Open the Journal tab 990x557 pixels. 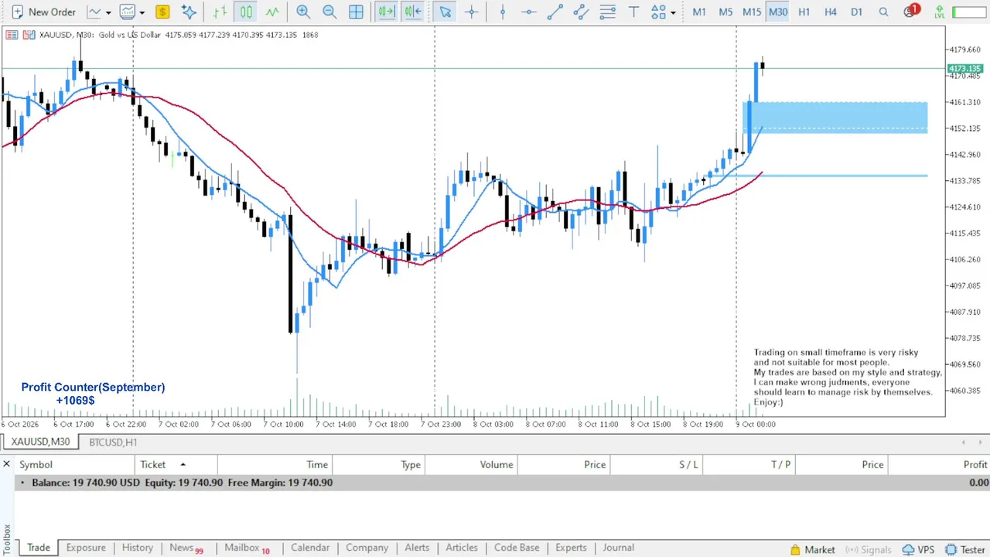point(619,548)
